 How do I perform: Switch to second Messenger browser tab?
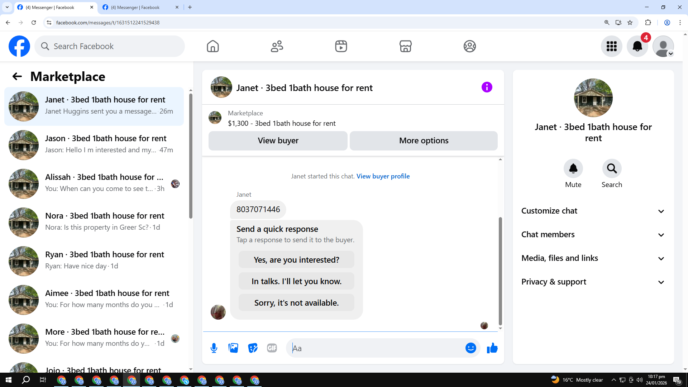coord(136,7)
